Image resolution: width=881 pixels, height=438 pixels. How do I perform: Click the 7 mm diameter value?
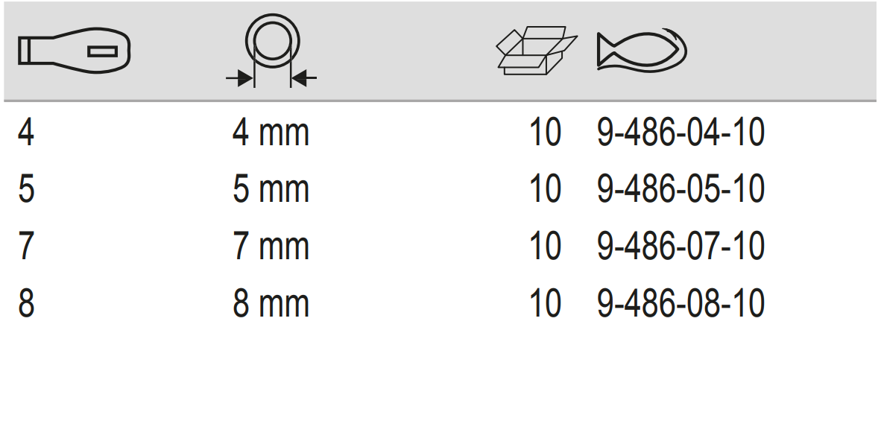tap(271, 247)
